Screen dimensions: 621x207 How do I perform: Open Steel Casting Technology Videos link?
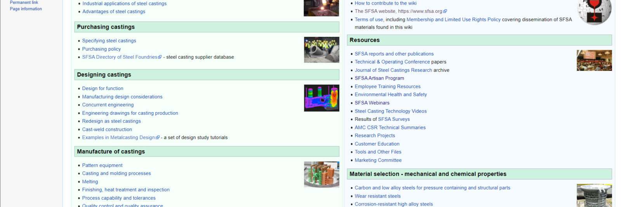tap(390, 111)
